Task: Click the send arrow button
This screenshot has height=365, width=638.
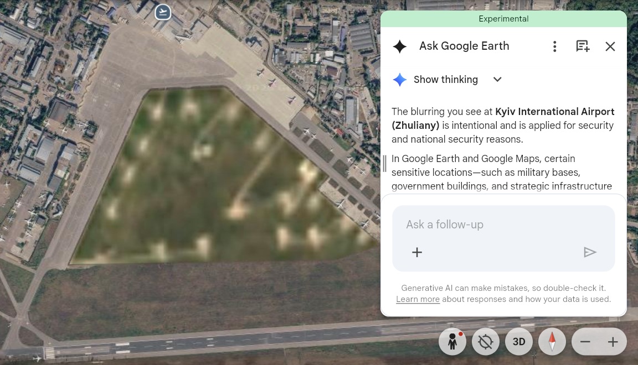Action: pos(590,252)
